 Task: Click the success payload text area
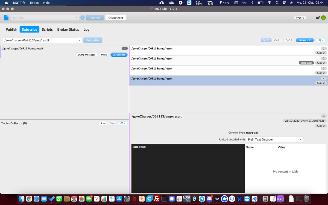pyautogui.click(x=188, y=168)
